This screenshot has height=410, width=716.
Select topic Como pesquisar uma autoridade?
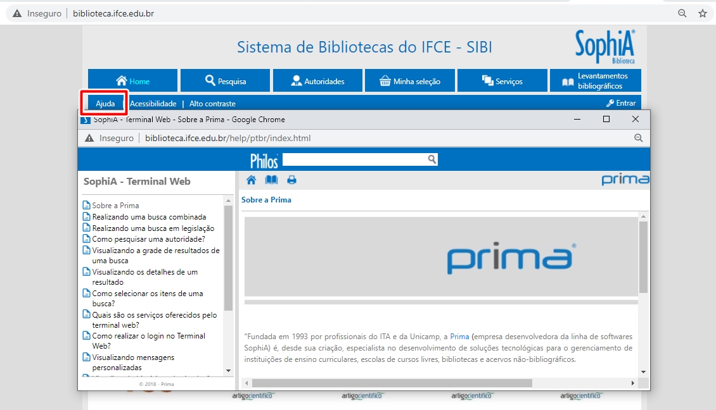point(148,239)
